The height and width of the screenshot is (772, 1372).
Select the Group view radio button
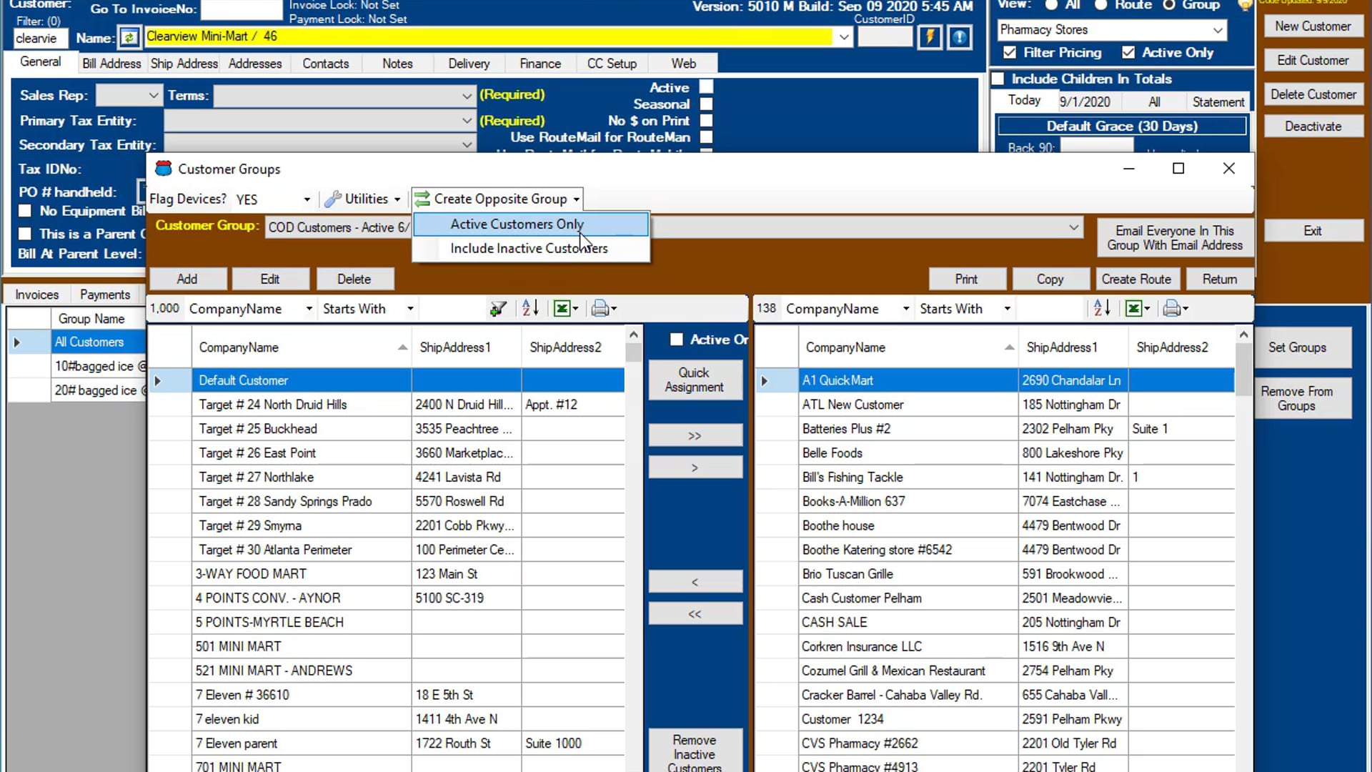[1169, 5]
